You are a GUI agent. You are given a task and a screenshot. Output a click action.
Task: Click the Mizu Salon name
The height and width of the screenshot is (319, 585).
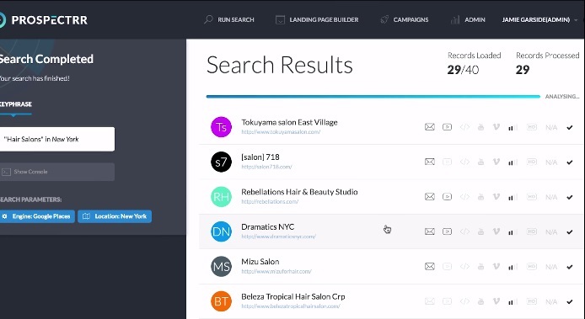pos(260,262)
